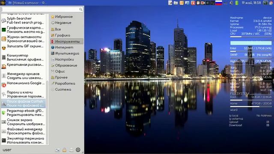Select the Настройки category
274x154 pixels.
click(67, 59)
